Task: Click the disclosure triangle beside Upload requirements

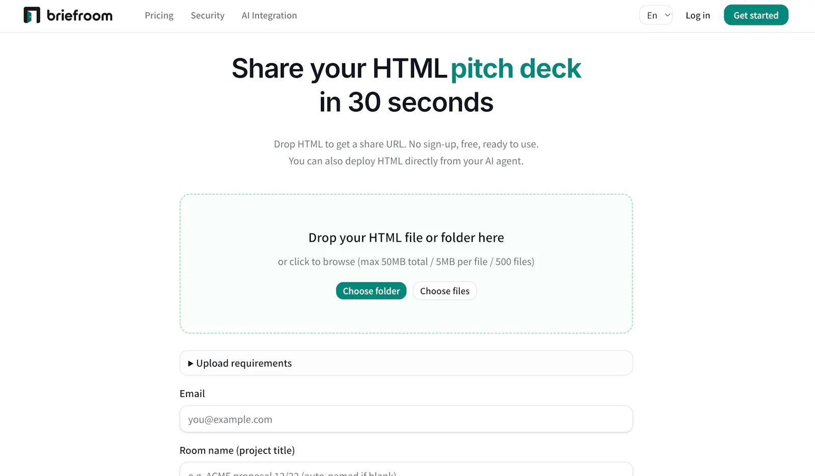Action: point(191,363)
